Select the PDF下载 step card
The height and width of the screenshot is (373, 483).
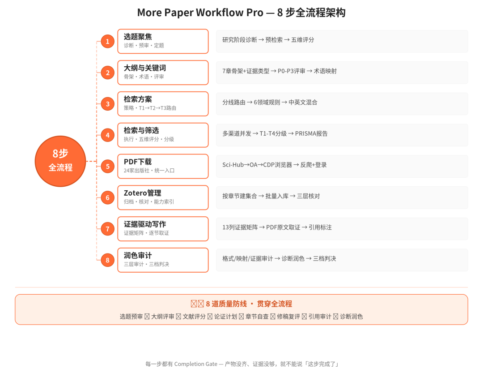pyautogui.click(x=163, y=166)
